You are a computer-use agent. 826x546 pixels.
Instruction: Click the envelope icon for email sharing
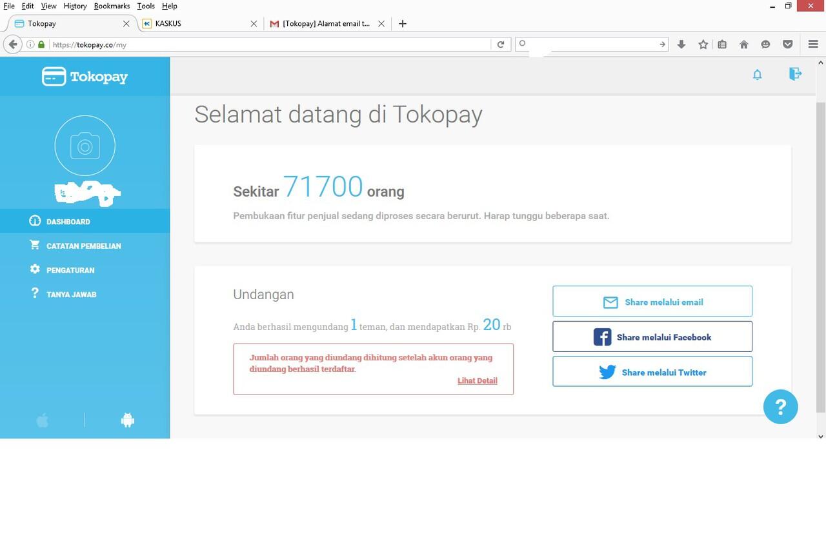[610, 301]
